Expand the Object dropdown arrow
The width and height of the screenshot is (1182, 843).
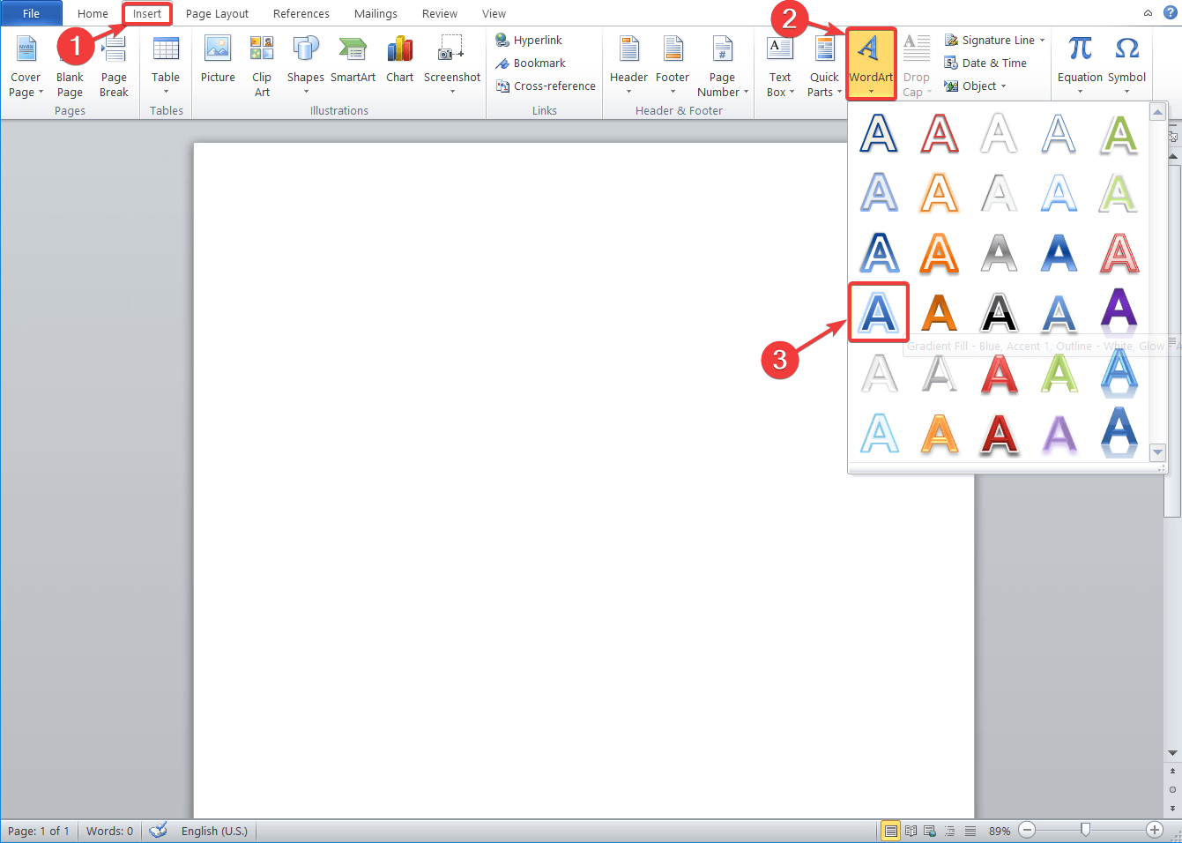(1005, 86)
